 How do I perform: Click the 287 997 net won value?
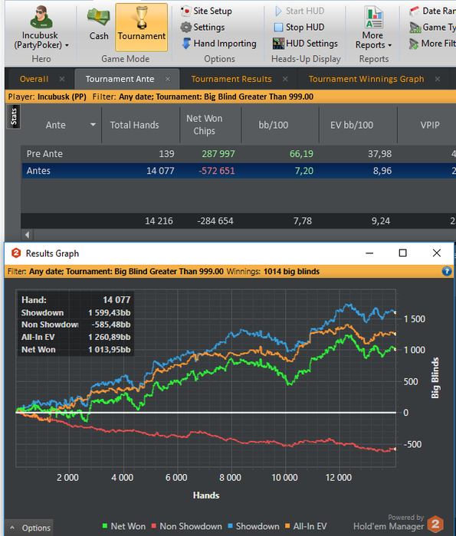click(x=218, y=154)
